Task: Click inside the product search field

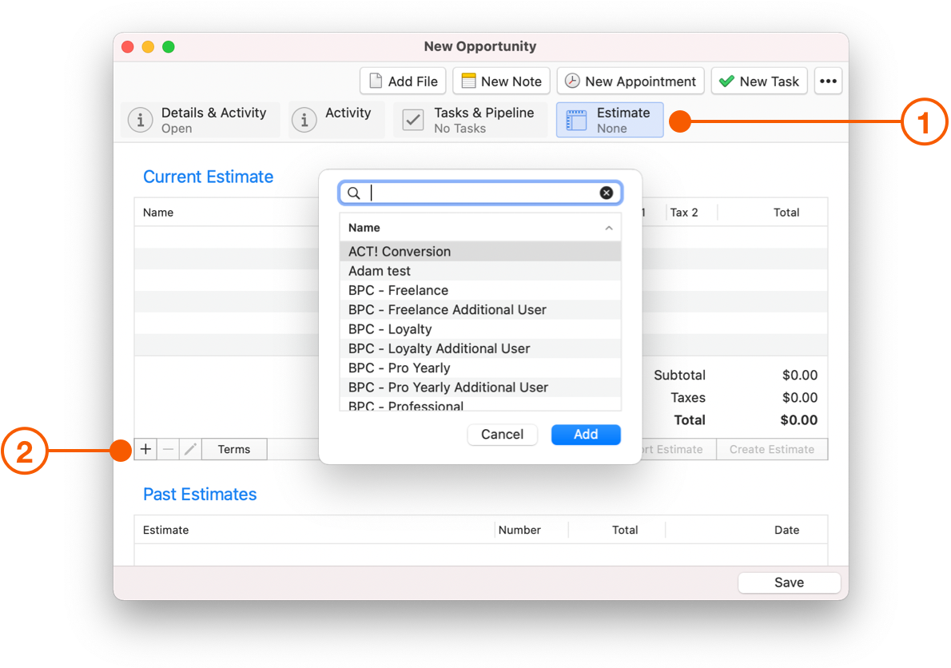Action: pos(480,193)
